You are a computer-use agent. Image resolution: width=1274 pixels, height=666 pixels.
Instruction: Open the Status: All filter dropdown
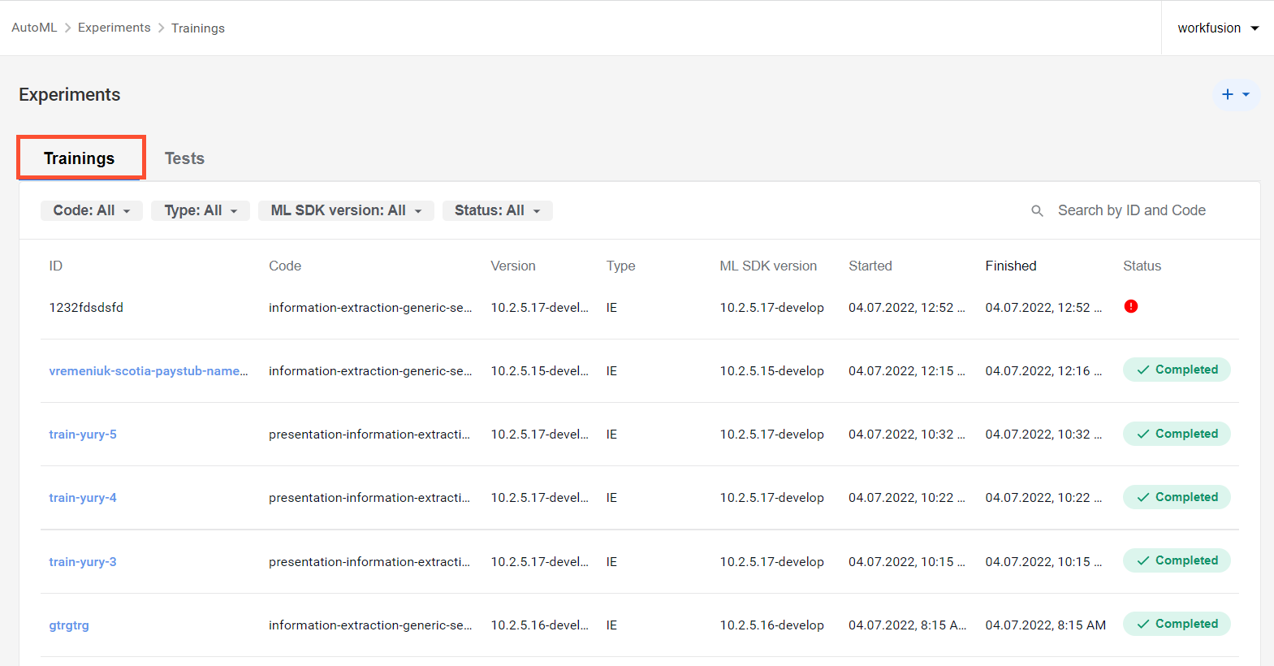tap(498, 210)
